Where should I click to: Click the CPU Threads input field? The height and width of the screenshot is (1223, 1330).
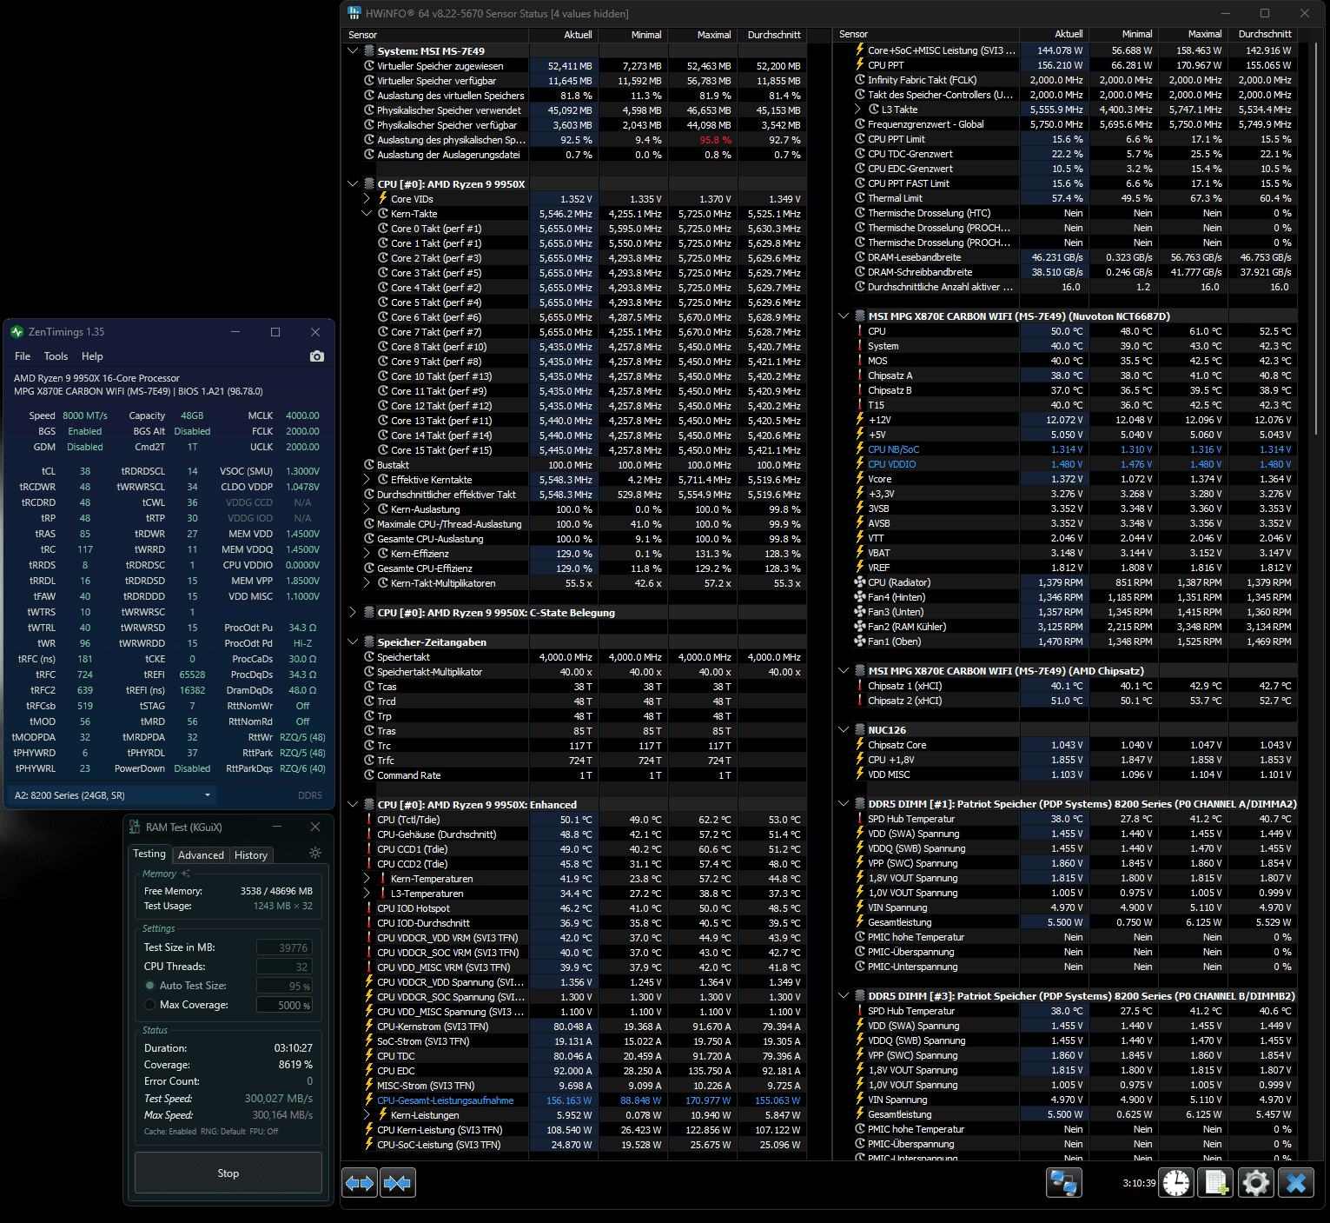click(x=284, y=967)
